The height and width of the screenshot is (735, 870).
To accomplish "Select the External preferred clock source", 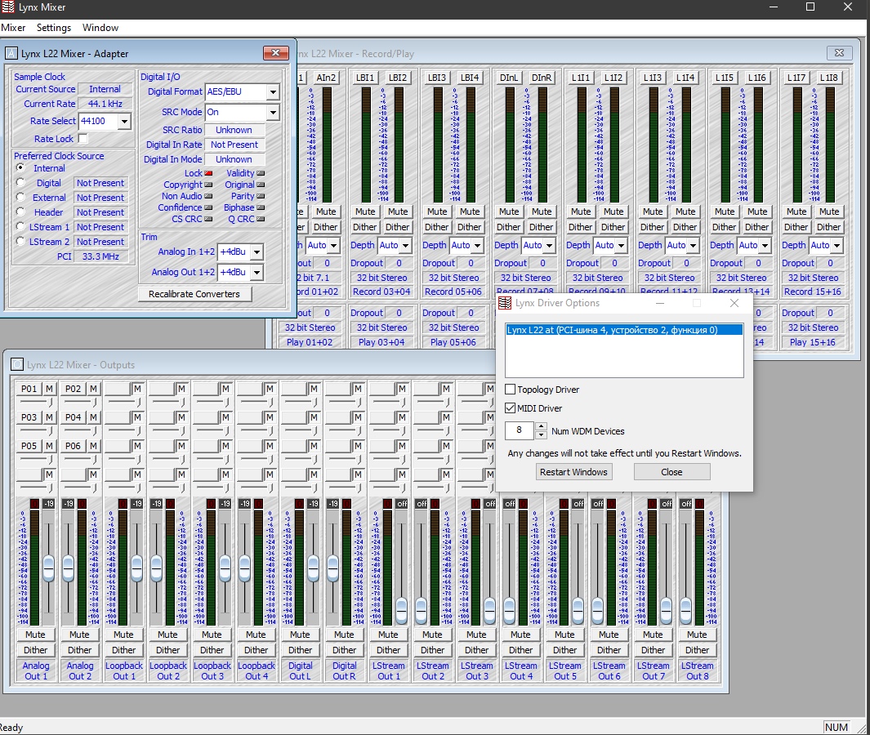I will (20, 198).
